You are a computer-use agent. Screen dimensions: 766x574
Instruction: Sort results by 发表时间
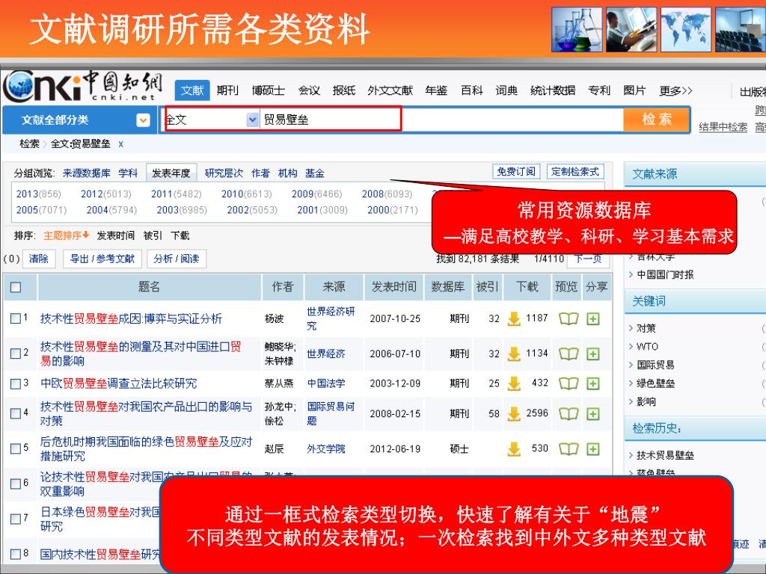pyautogui.click(x=115, y=235)
